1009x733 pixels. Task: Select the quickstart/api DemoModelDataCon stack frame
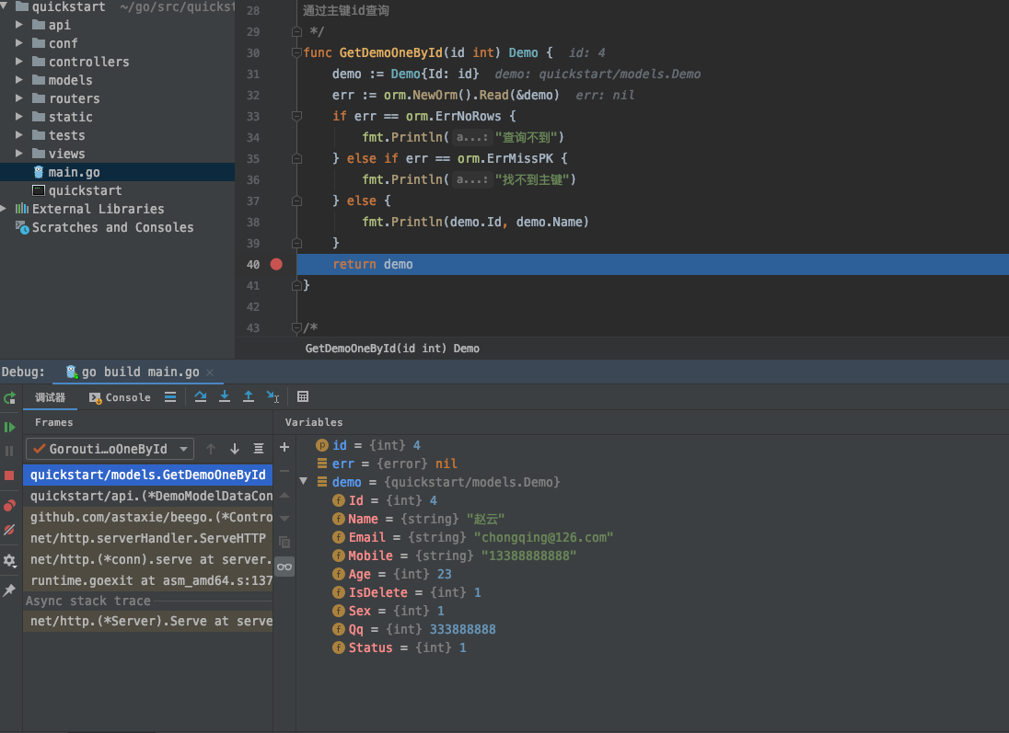149,495
